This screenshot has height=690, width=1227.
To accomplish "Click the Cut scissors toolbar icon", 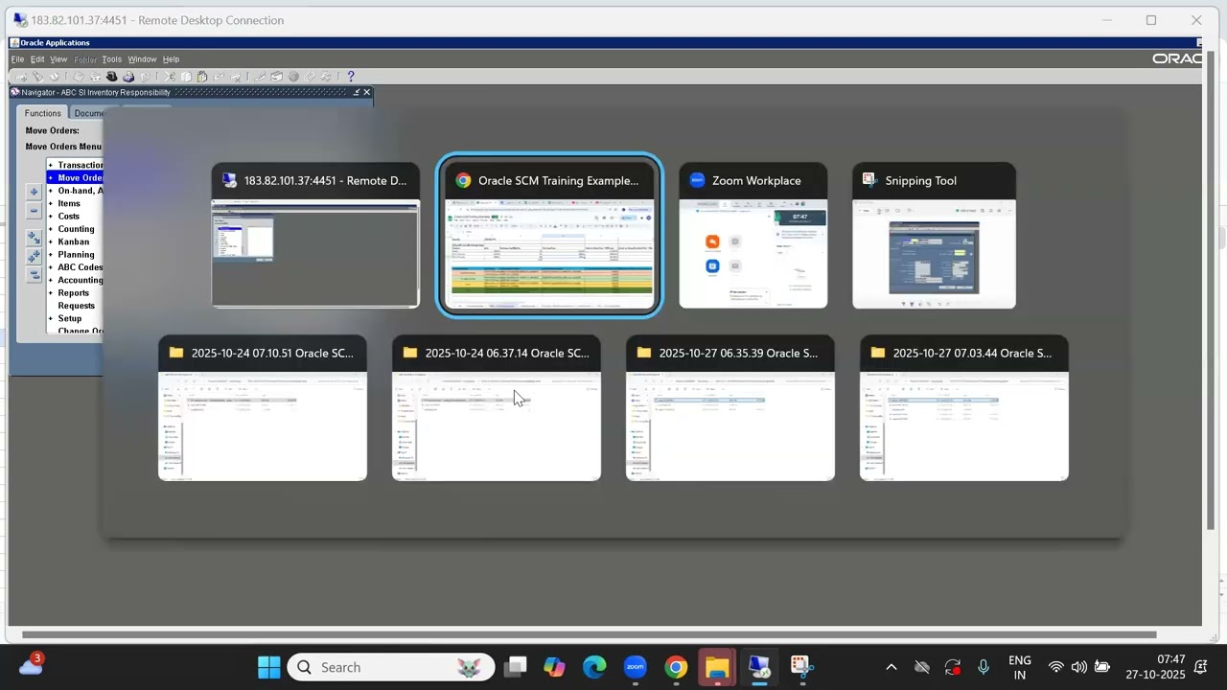I will pos(170,77).
